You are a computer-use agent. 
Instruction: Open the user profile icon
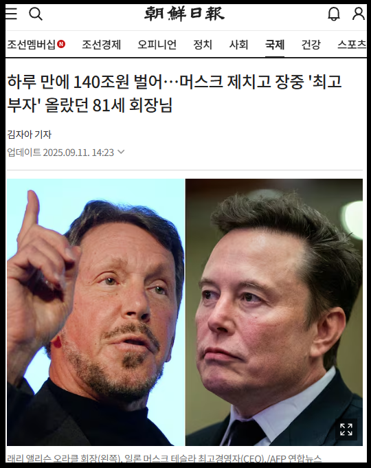point(358,14)
